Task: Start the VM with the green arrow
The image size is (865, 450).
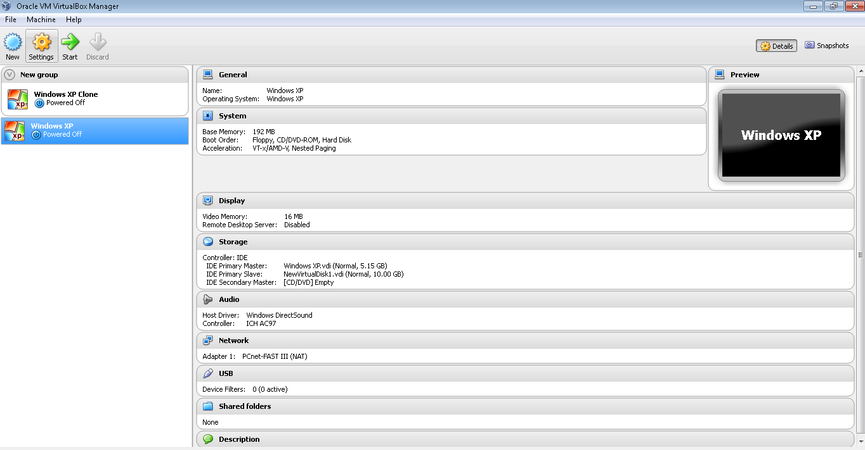Action: tap(70, 42)
